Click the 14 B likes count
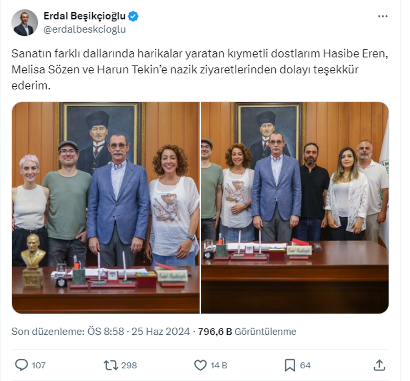 tap(219, 365)
